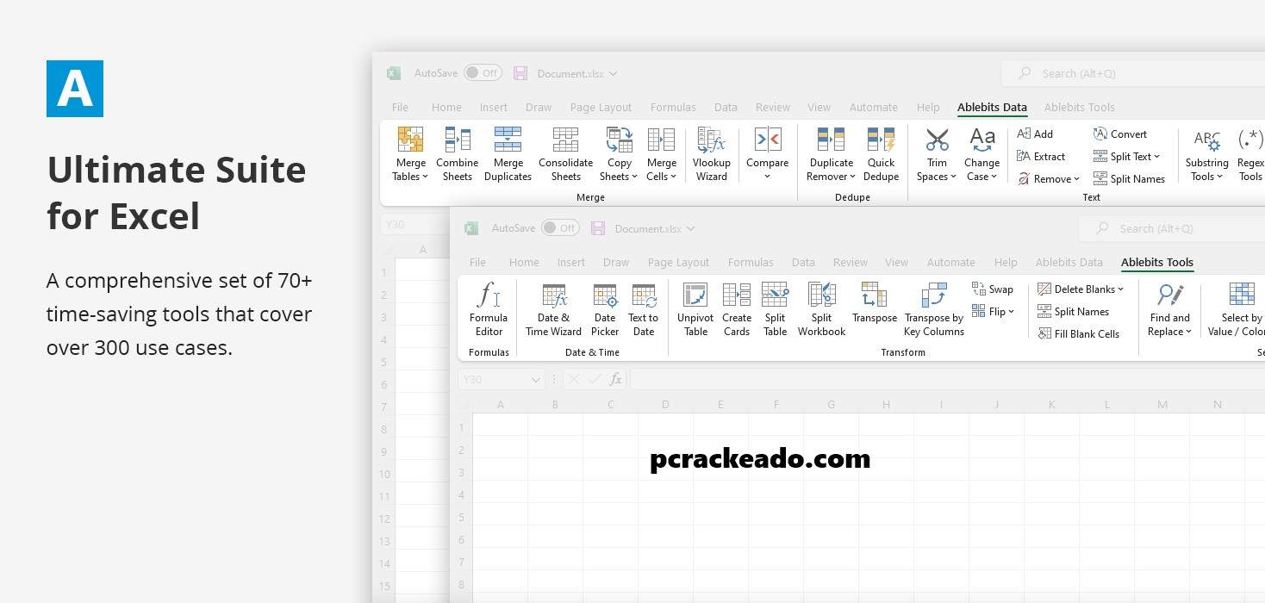Image resolution: width=1265 pixels, height=603 pixels.
Task: Click the Split Names button in Text group
Action: tap(1130, 179)
